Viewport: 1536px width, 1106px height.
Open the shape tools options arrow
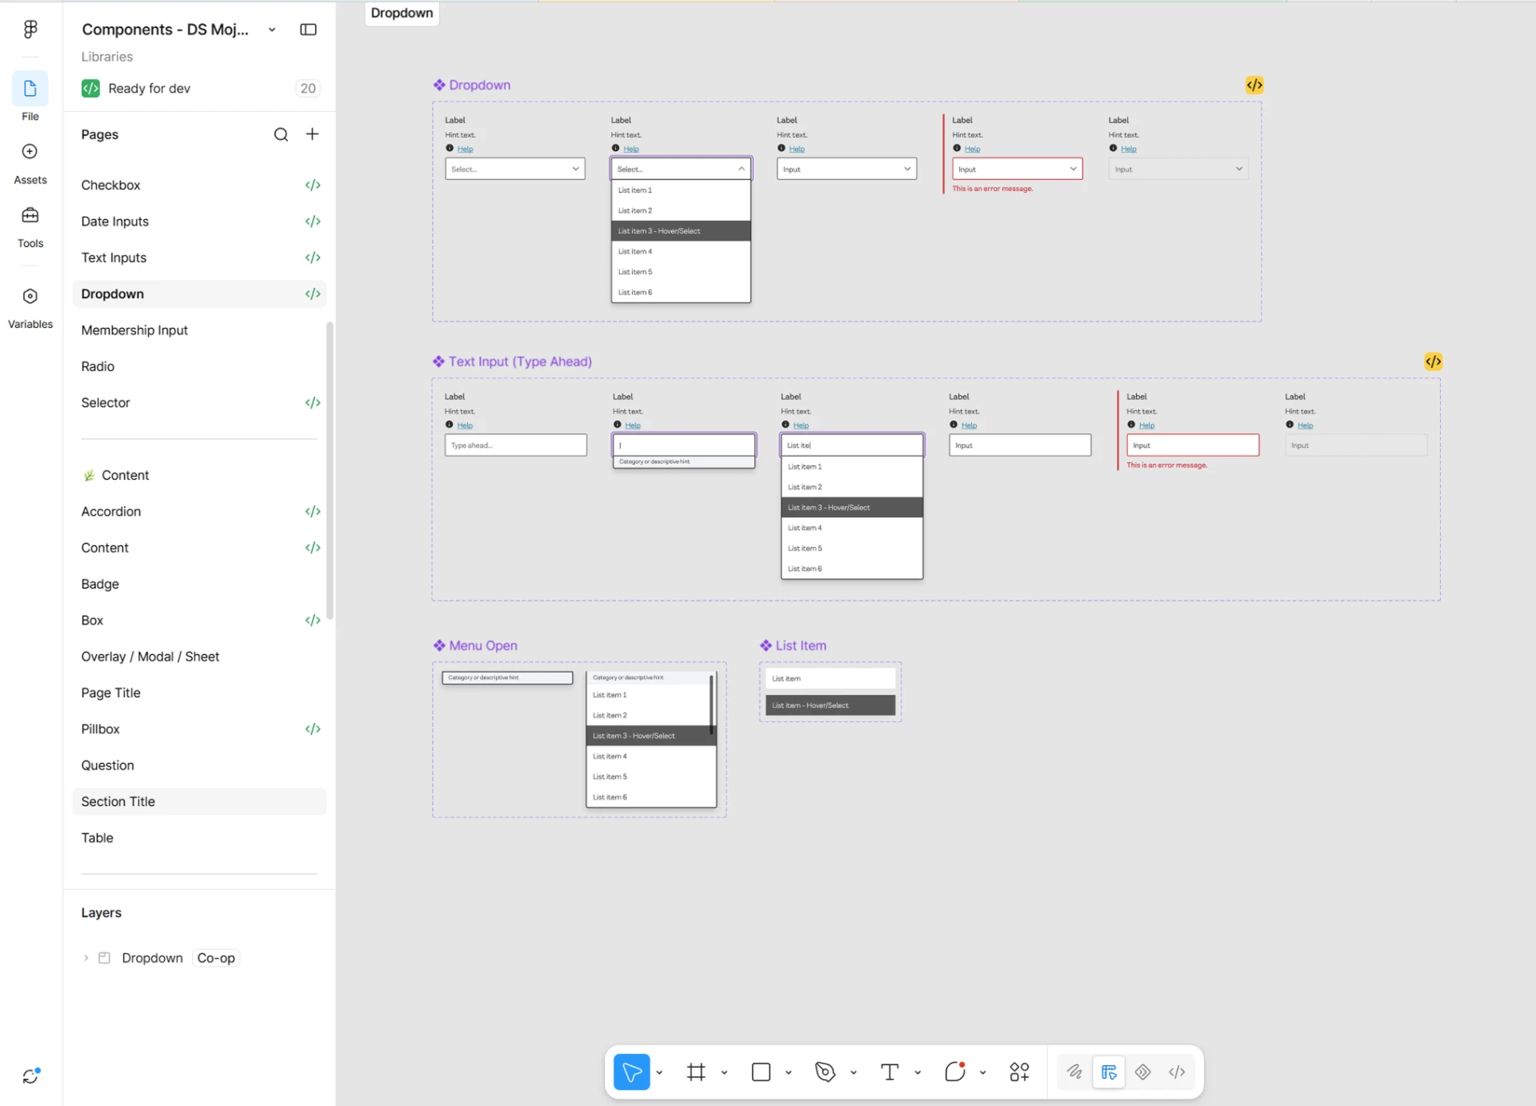pyautogui.click(x=789, y=1072)
